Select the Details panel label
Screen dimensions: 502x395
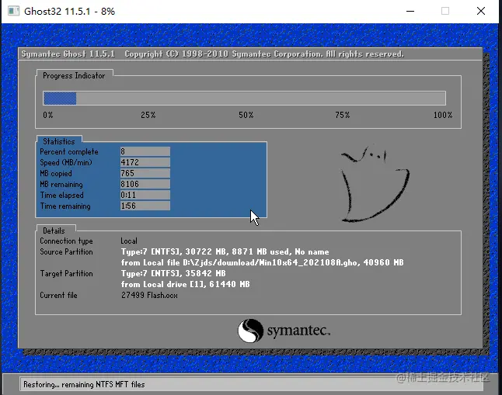tap(54, 230)
